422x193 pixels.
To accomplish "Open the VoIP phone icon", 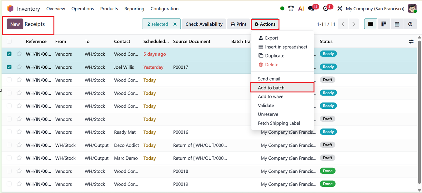I will click(x=291, y=8).
